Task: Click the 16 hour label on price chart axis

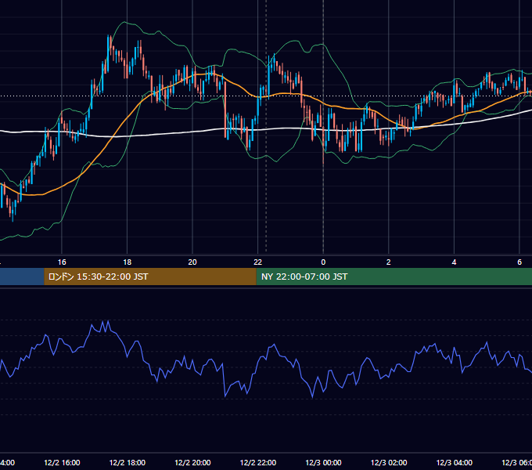Action: pos(62,262)
